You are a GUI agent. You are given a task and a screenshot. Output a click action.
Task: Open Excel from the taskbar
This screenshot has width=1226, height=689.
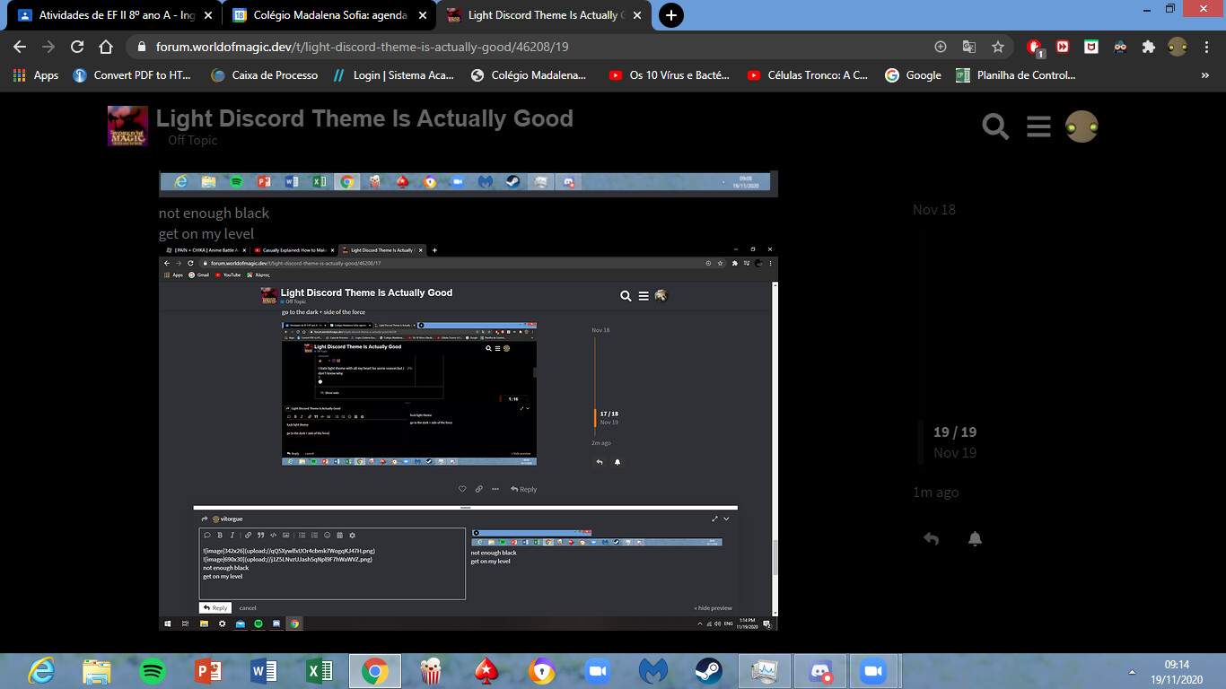[320, 671]
